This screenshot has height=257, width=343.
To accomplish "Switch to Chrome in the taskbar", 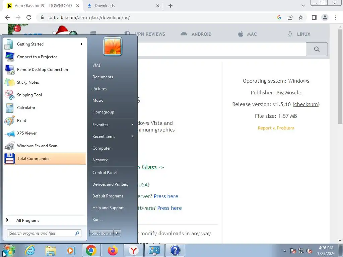I will click(91, 250).
